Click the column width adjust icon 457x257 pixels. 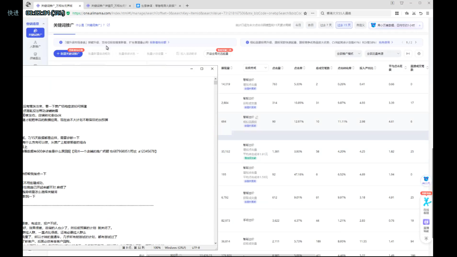click(x=408, y=54)
